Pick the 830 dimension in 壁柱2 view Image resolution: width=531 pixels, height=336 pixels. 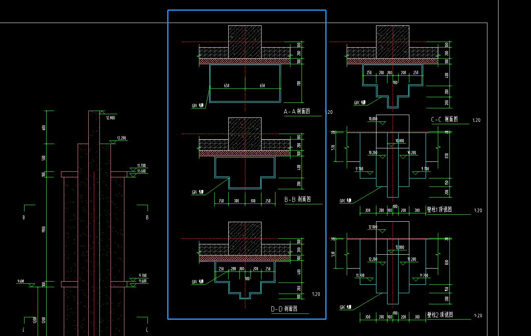click(447, 262)
